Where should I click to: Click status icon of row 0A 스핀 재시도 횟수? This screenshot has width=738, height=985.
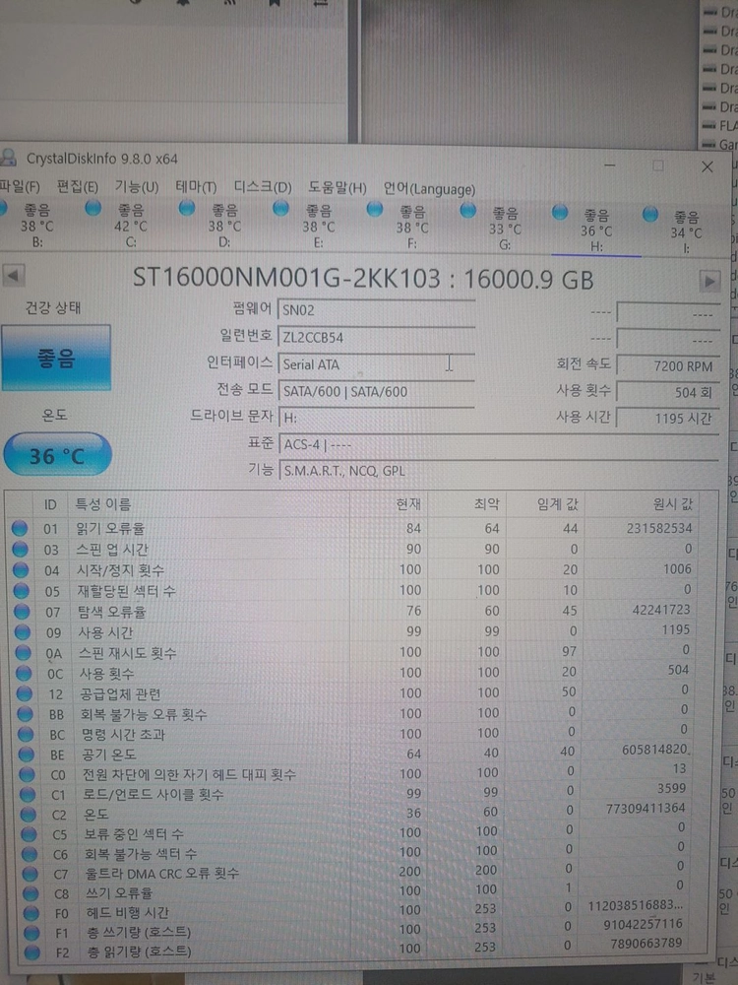coord(24,653)
